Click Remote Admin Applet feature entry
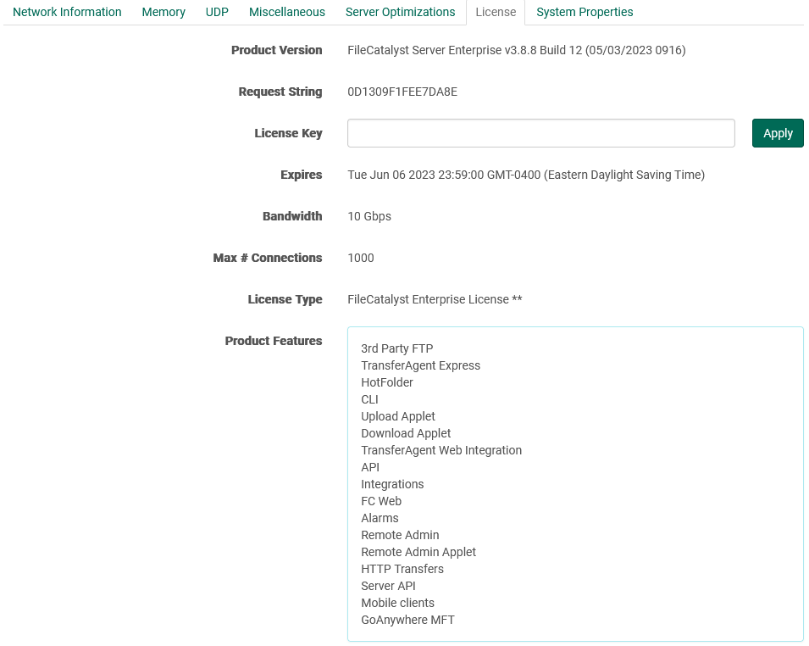 coord(418,553)
